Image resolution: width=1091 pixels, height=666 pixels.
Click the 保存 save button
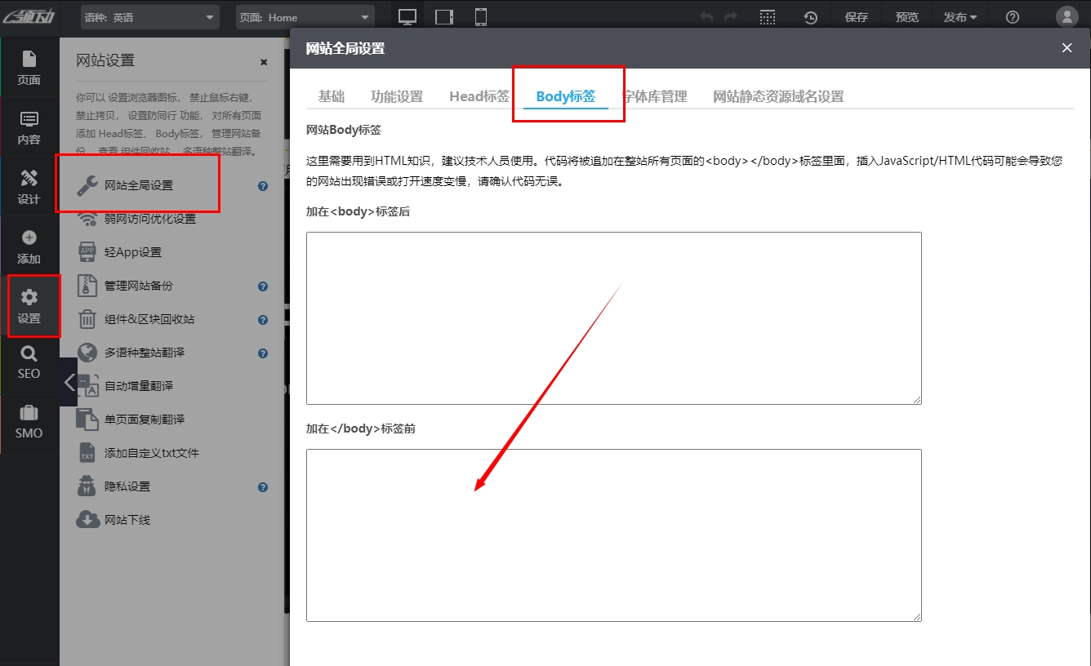coord(857,17)
